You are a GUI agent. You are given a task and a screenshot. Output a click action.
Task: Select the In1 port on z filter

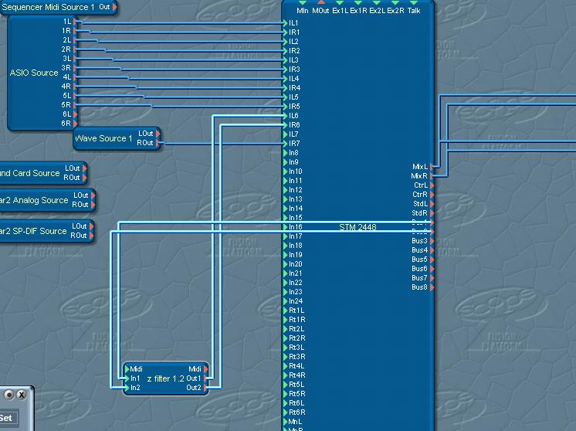coord(127,378)
